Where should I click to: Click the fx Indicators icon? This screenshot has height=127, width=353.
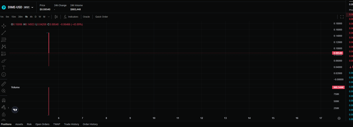pos(65,17)
